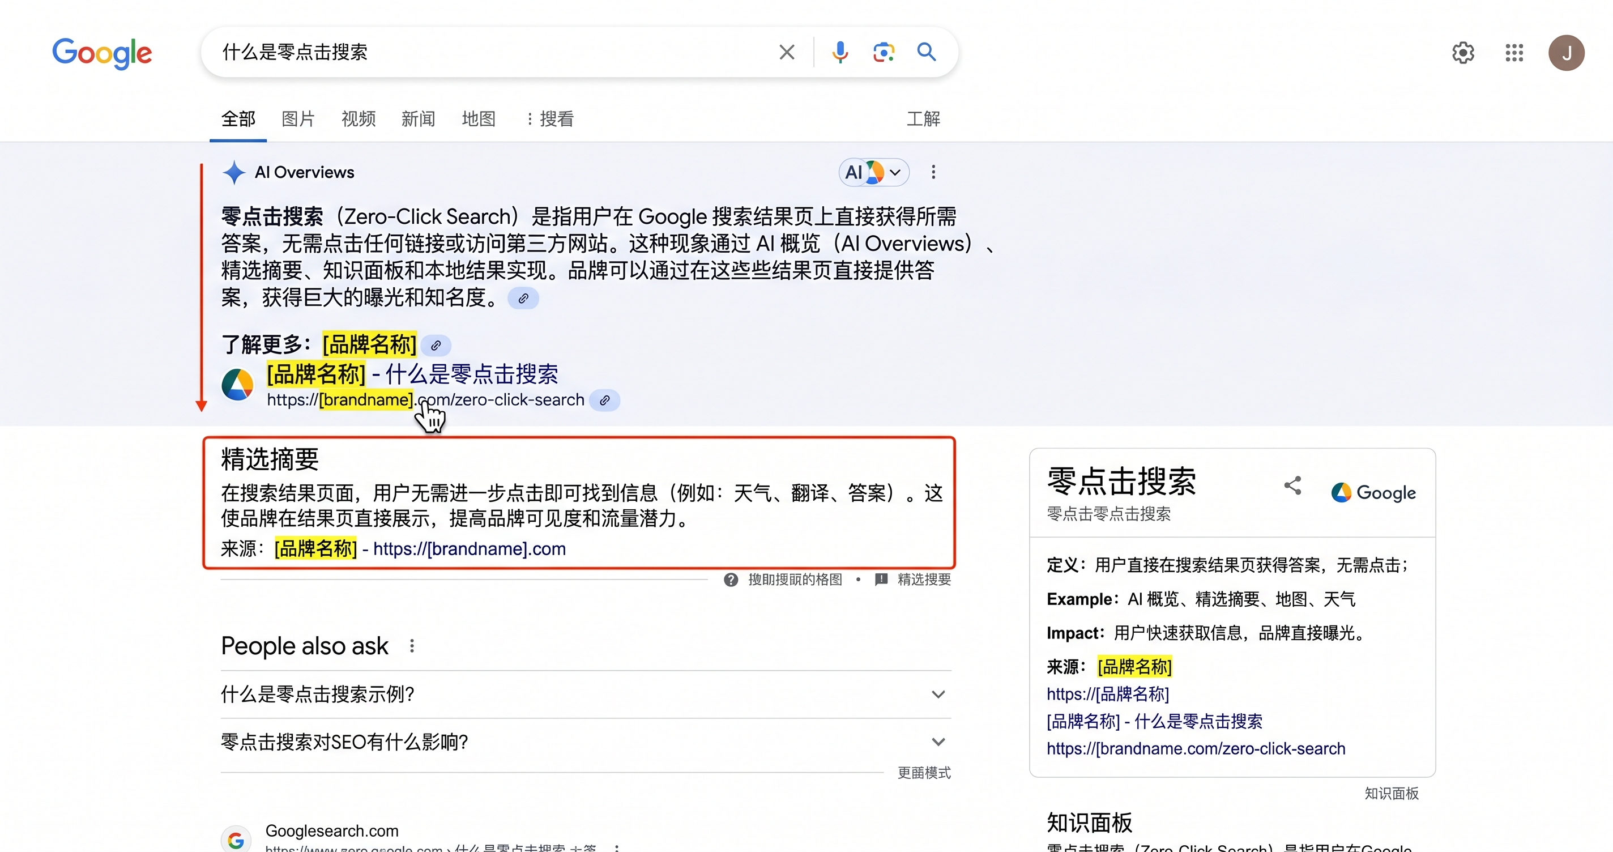Click link icon after overview paragraph
This screenshot has height=852, width=1613.
[x=523, y=298]
